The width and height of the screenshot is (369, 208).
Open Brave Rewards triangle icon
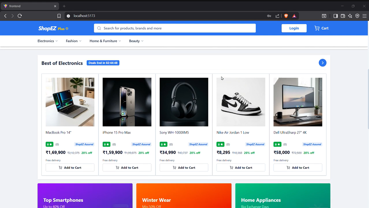pos(294,16)
